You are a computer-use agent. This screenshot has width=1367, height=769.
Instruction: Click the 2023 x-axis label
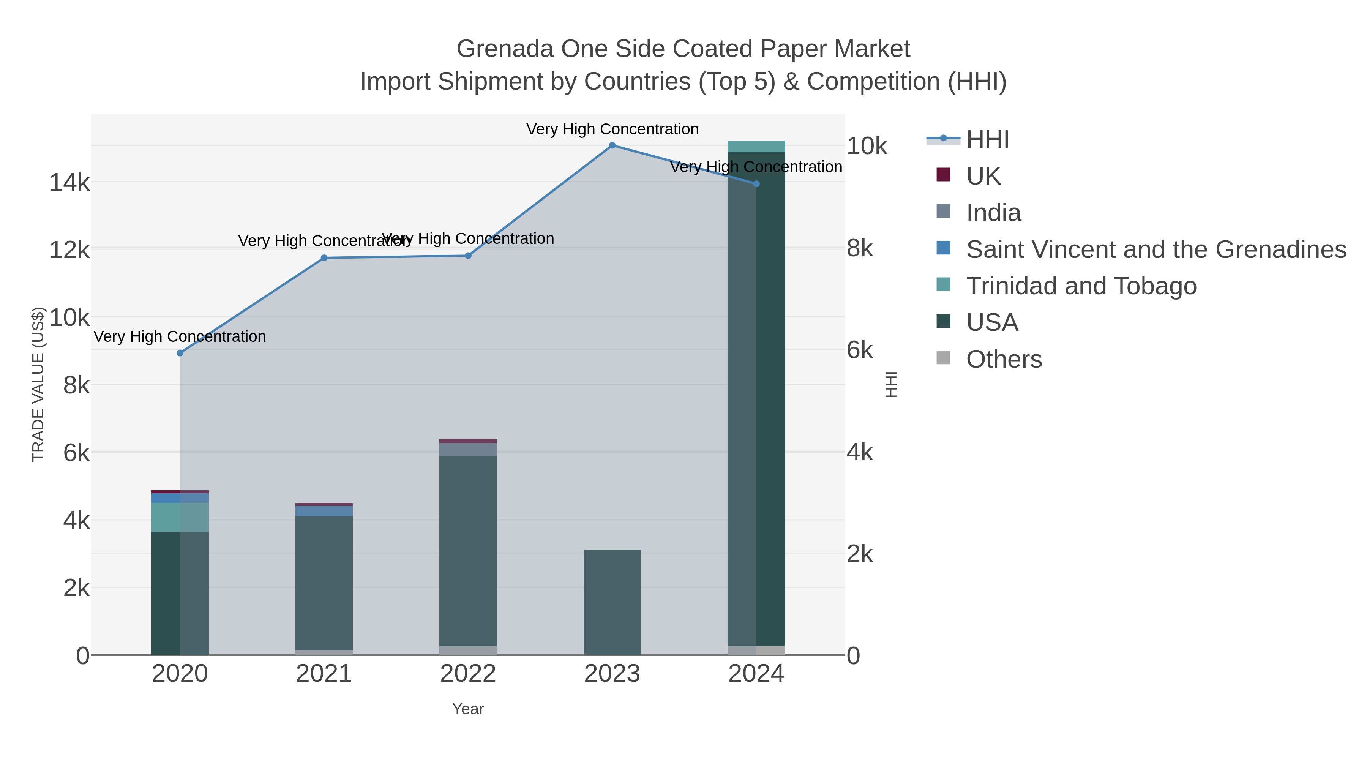tap(612, 673)
